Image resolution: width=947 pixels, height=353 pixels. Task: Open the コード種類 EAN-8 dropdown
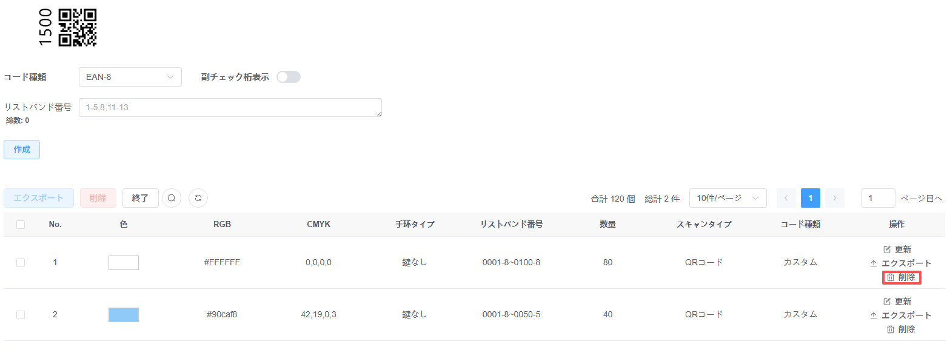pyautogui.click(x=130, y=77)
